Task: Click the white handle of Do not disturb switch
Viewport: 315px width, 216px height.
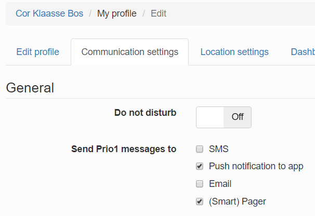Action: coord(210,117)
